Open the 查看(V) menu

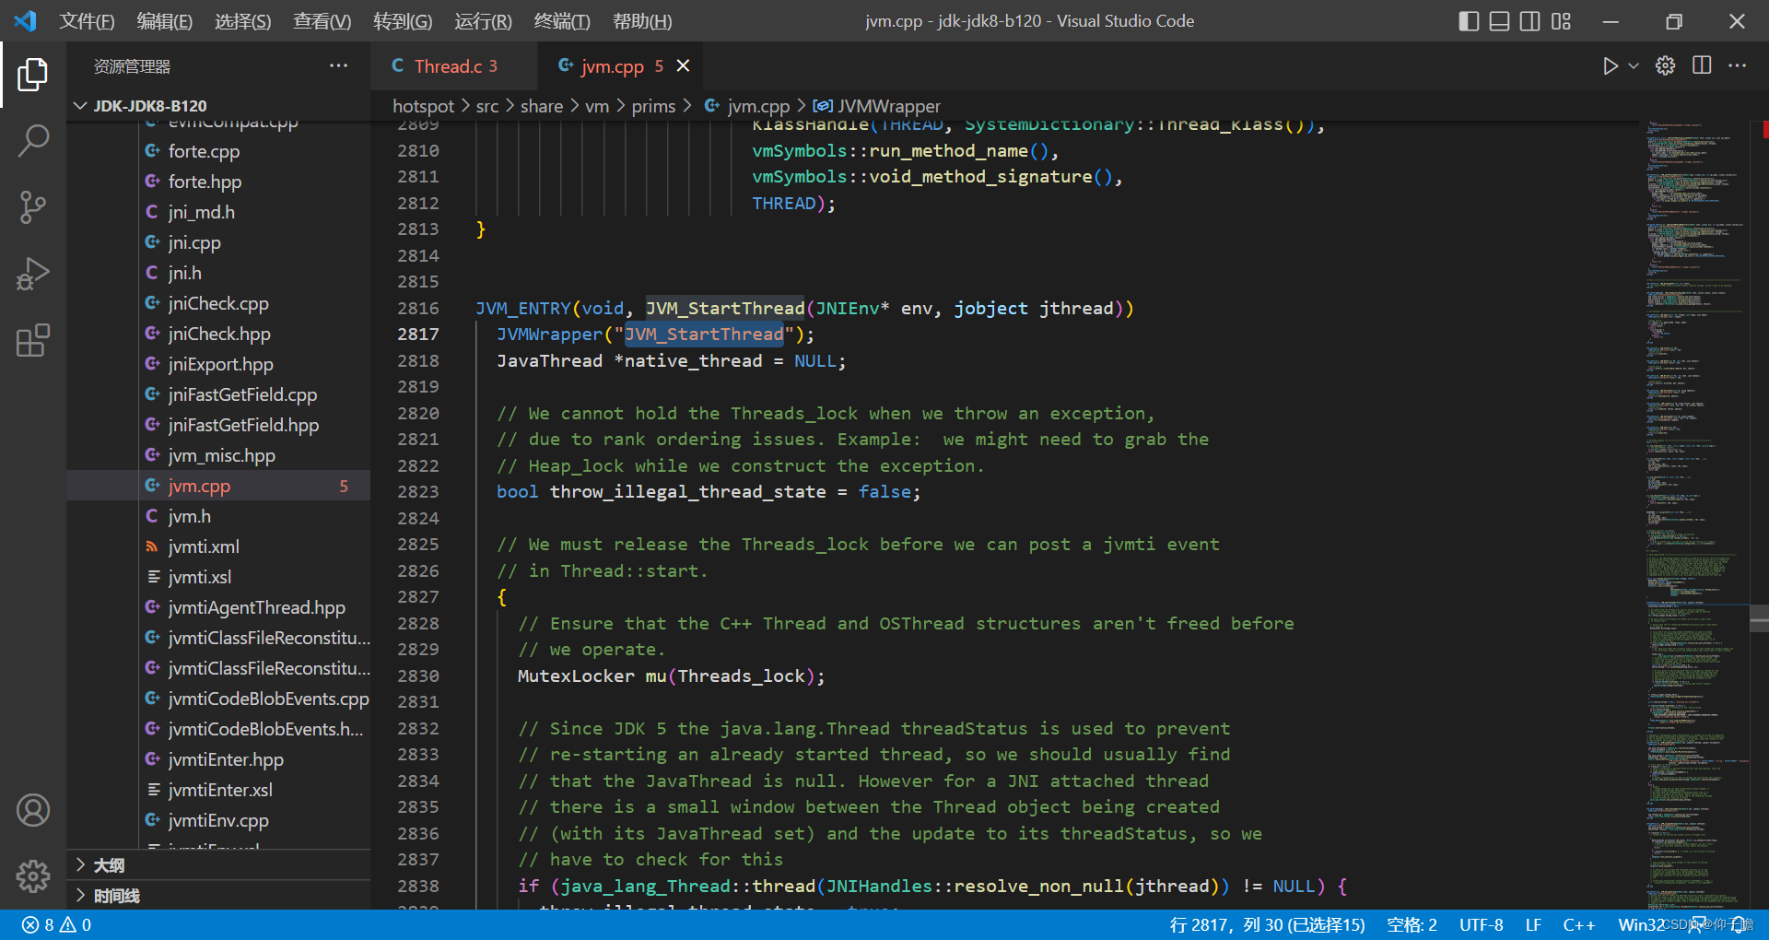(322, 21)
